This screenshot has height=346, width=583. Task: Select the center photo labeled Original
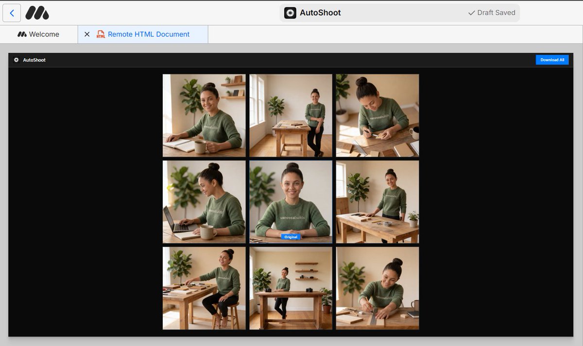coord(291,202)
